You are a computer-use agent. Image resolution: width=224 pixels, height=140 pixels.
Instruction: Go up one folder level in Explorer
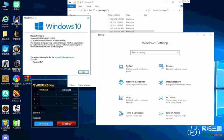tap(81, 10)
